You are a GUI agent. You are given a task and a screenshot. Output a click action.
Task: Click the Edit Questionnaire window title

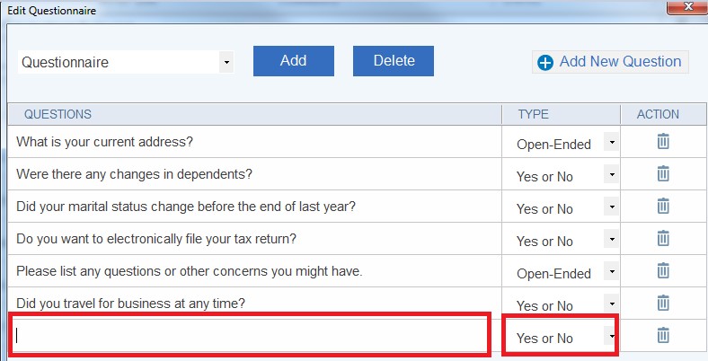tap(52, 11)
